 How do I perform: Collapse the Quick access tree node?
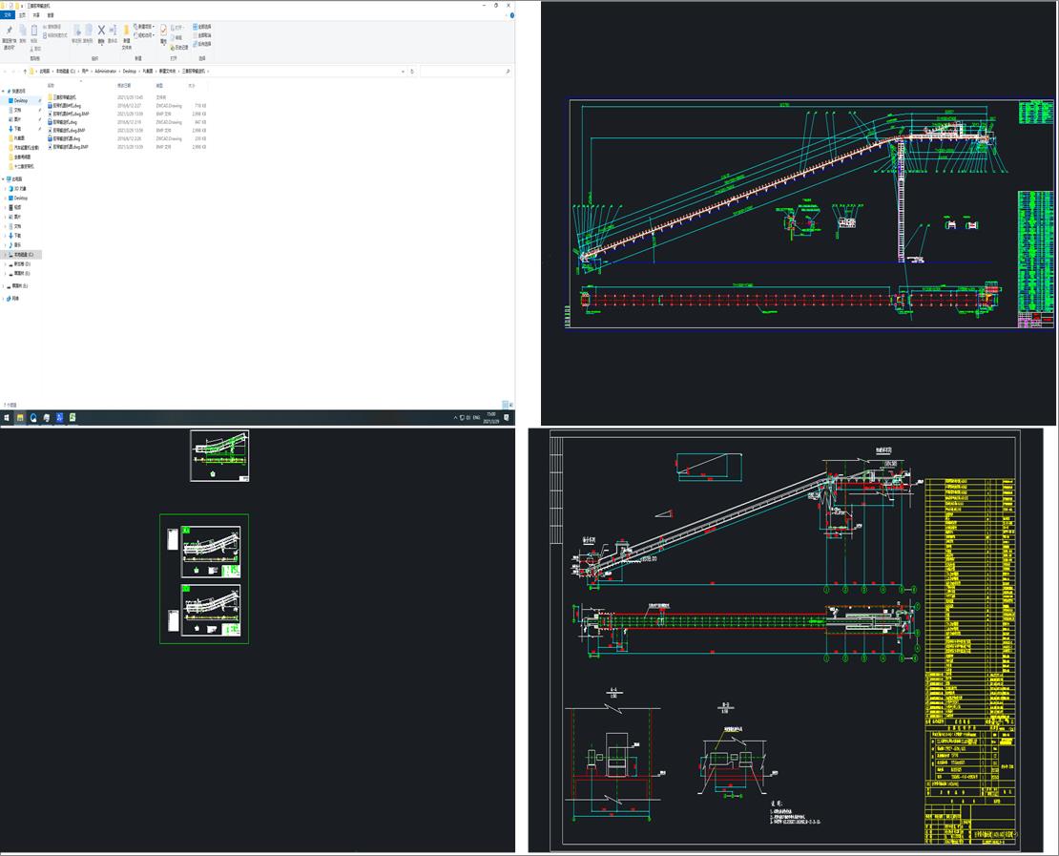click(x=4, y=92)
